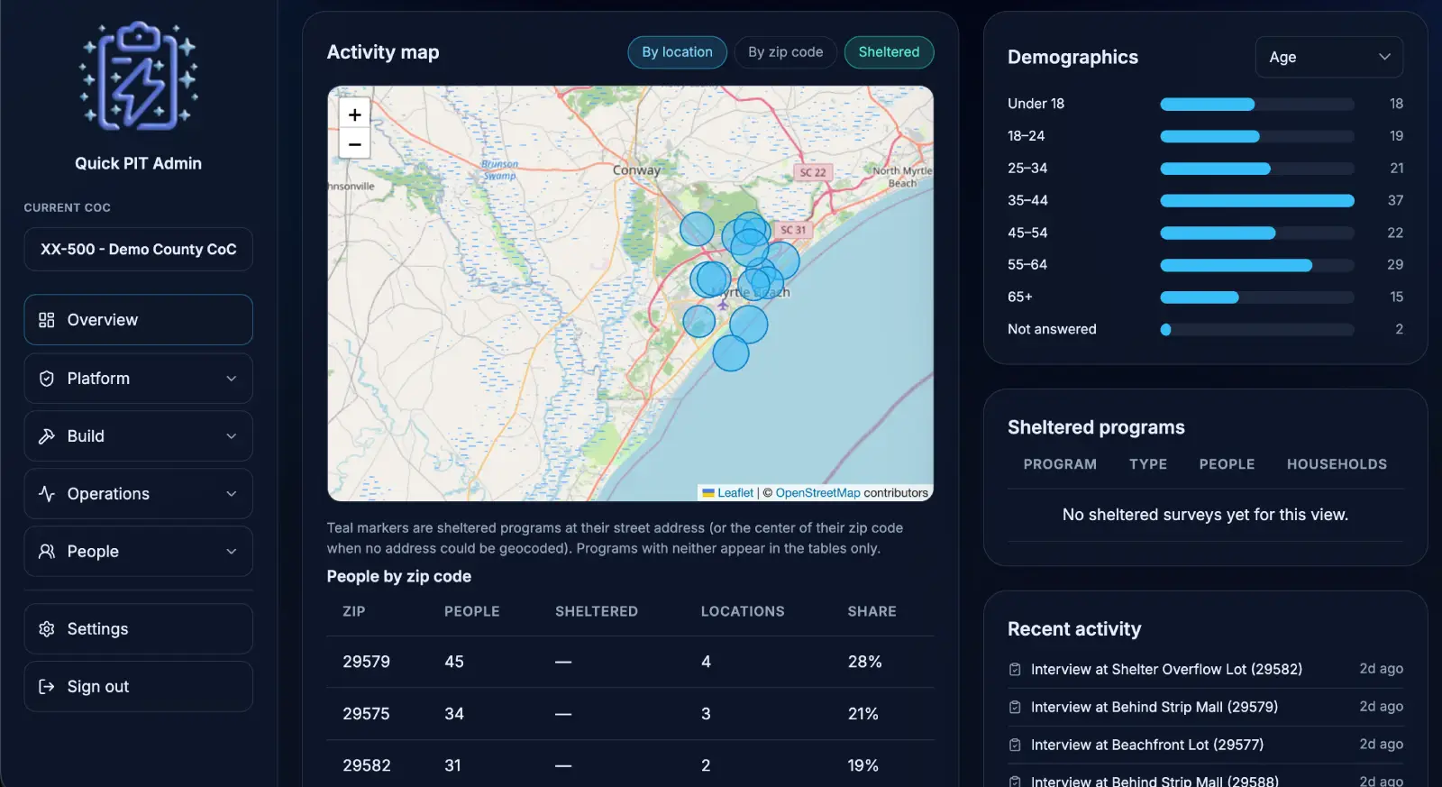Image resolution: width=1442 pixels, height=787 pixels.
Task: Click the Not answered demographic bar
Action: pos(1257,330)
